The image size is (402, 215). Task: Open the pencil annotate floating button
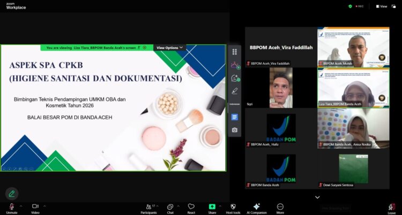click(11, 194)
